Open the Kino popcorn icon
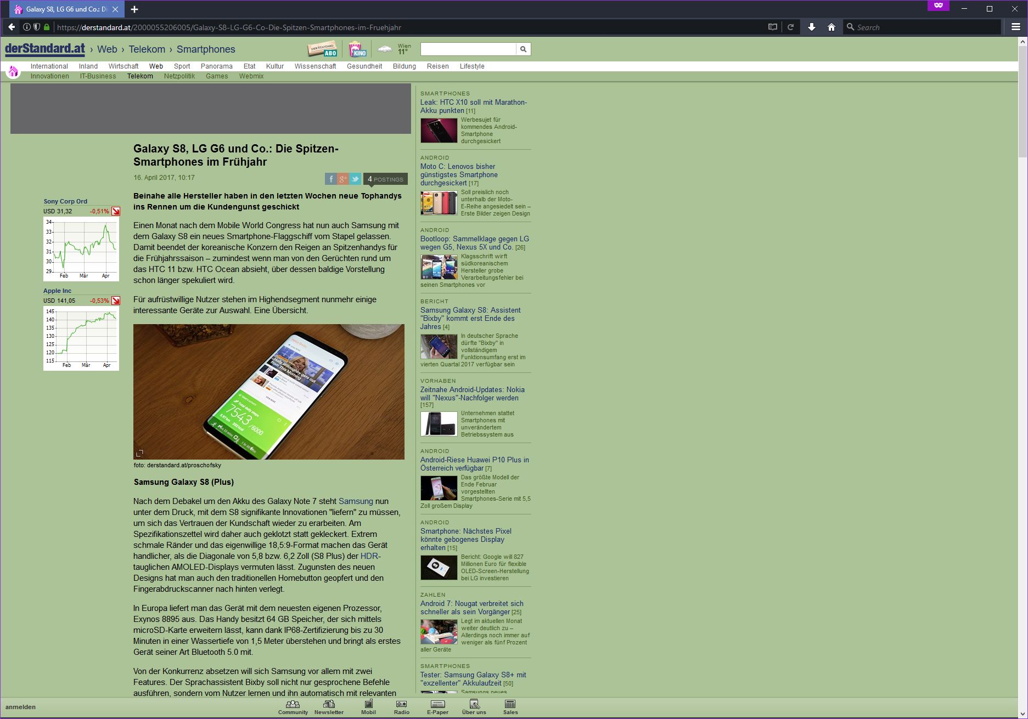Viewport: 1028px width, 719px height. pos(357,49)
